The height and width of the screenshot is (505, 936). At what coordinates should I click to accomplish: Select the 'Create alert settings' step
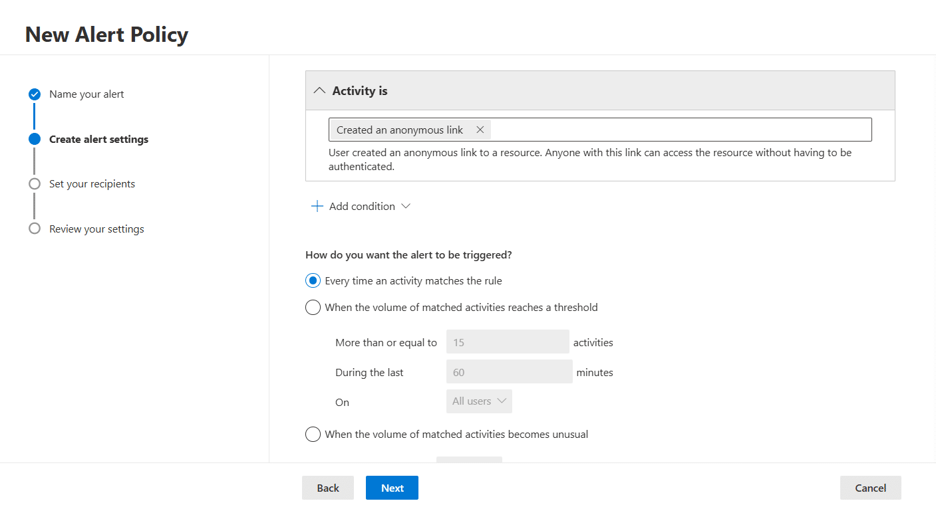click(98, 140)
